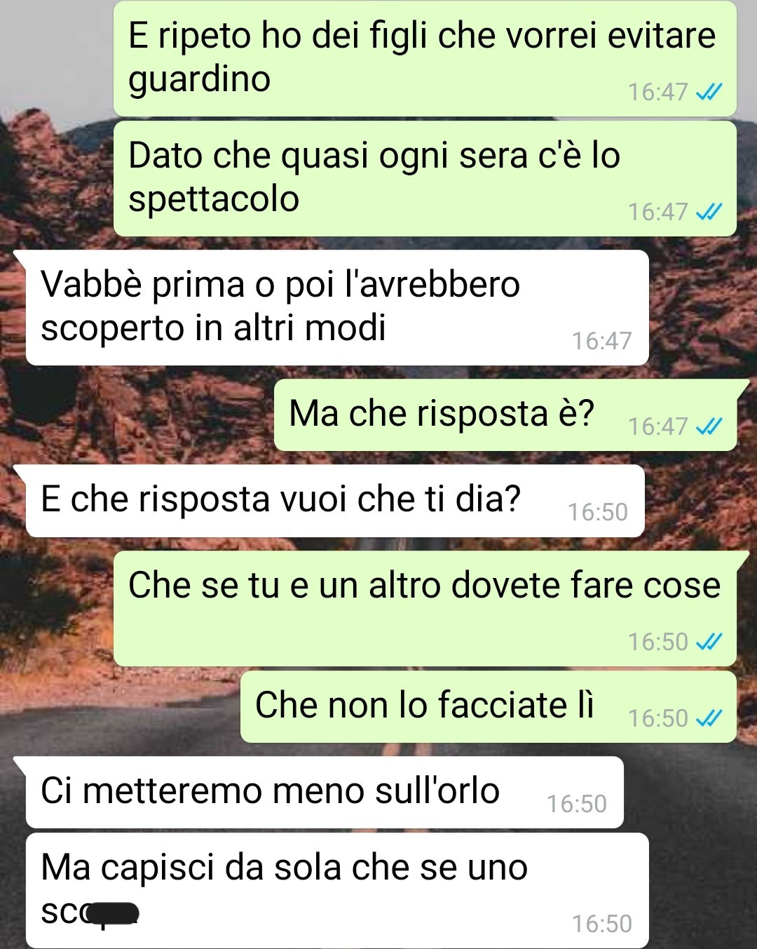Tap the bubble 'Dato che quasi ogni sera c'è lo spettacolo'
757x949 pixels.
[425, 178]
